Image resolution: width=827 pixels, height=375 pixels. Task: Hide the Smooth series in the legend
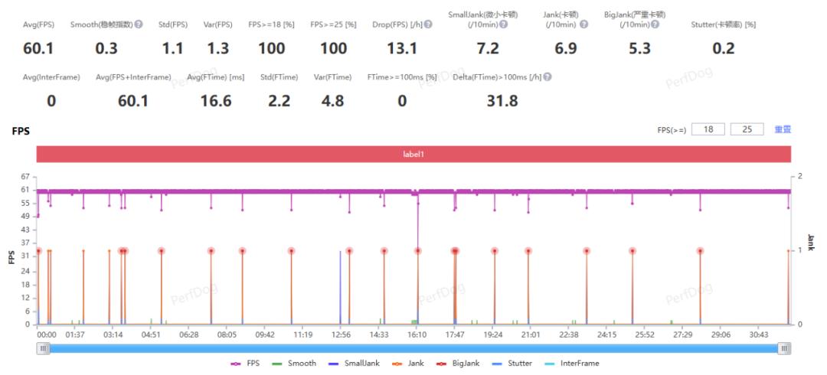[294, 364]
